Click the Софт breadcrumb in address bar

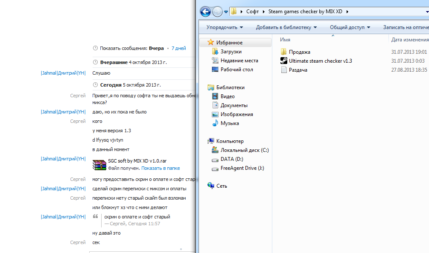(x=252, y=12)
